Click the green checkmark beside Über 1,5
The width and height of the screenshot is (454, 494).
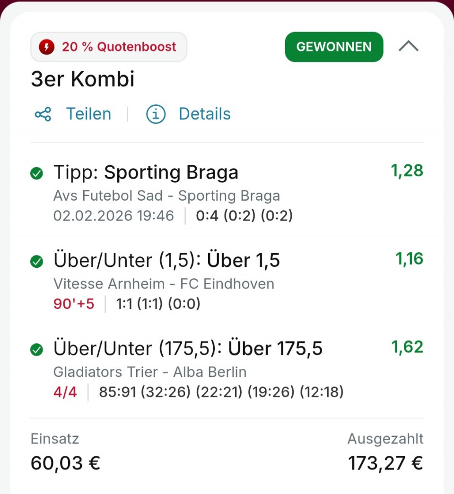[36, 261]
